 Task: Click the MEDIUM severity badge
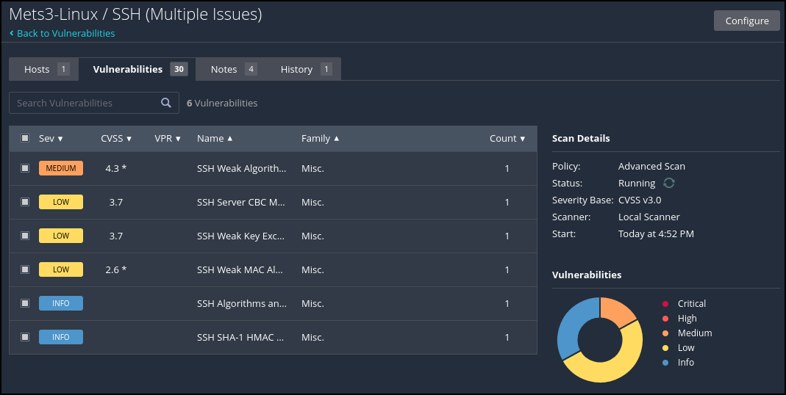pyautogui.click(x=60, y=168)
